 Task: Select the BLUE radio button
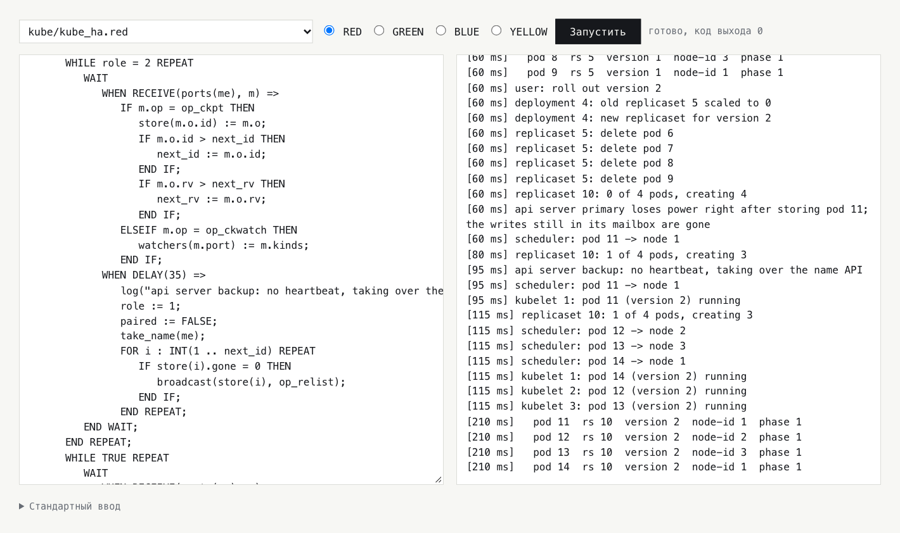(441, 30)
